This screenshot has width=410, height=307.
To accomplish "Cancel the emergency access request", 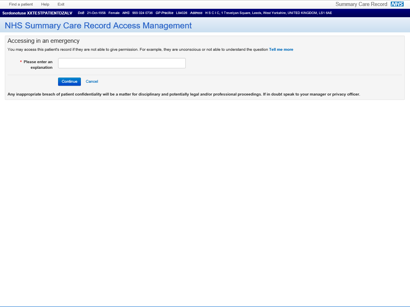I will pos(92,82).
